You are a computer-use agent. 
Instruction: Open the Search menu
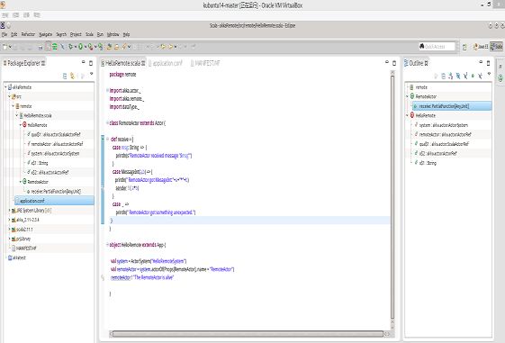tap(61, 34)
